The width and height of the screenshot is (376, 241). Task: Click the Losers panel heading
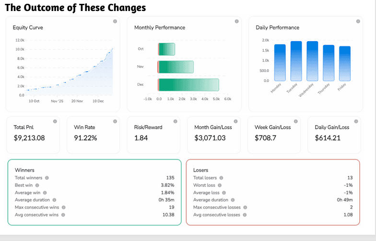point(200,170)
